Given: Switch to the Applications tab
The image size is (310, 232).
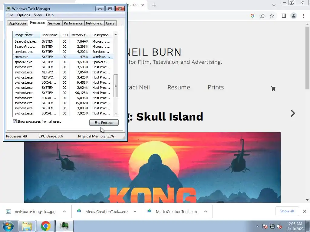Looking at the screenshot, I should (18, 23).
